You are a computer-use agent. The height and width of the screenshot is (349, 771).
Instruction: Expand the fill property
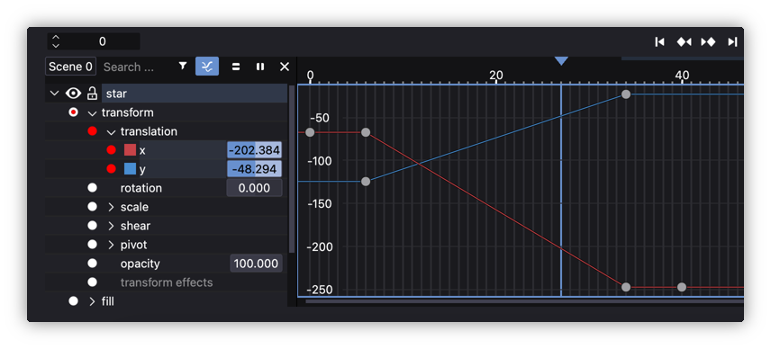pyautogui.click(x=92, y=301)
